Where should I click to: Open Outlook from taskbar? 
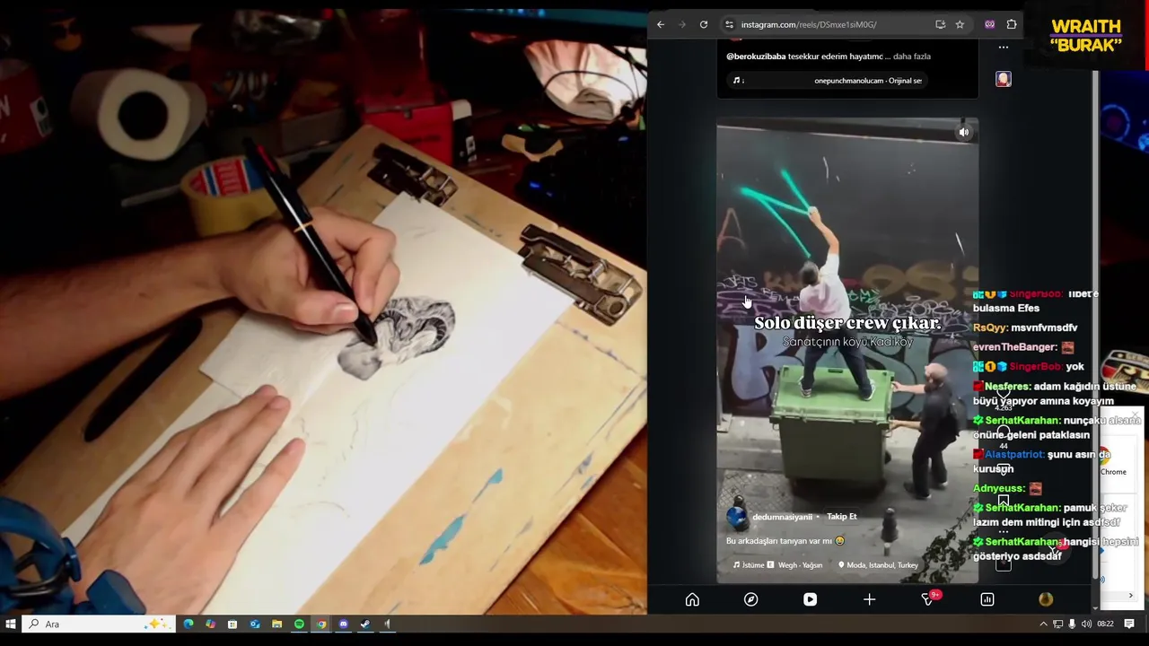coord(255,624)
